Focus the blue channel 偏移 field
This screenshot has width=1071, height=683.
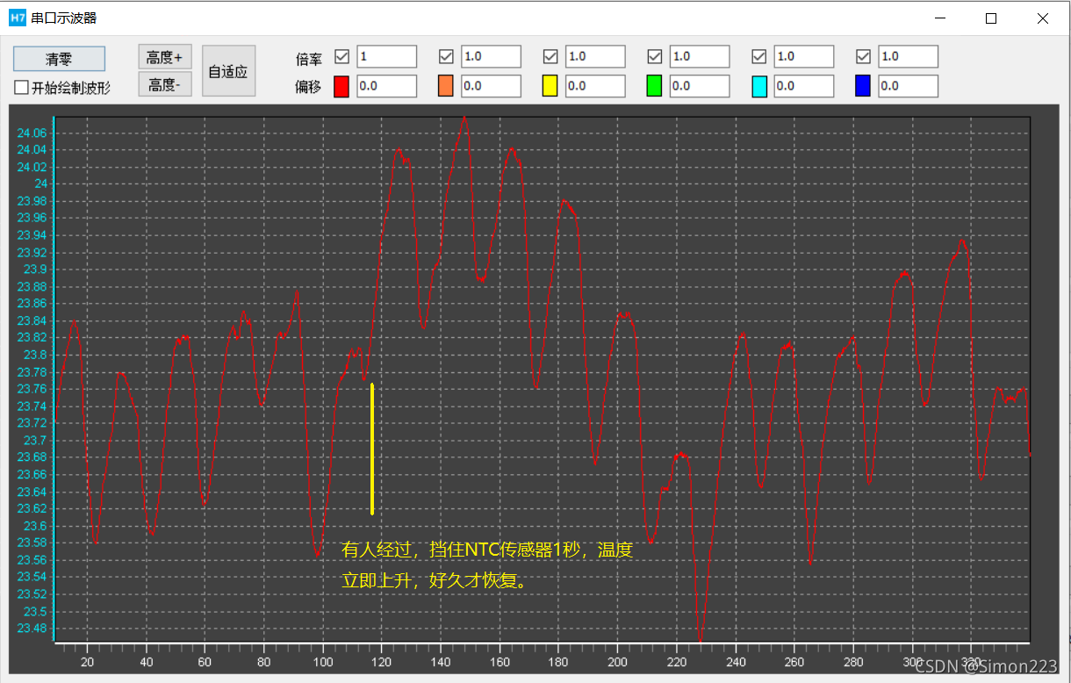pos(909,86)
